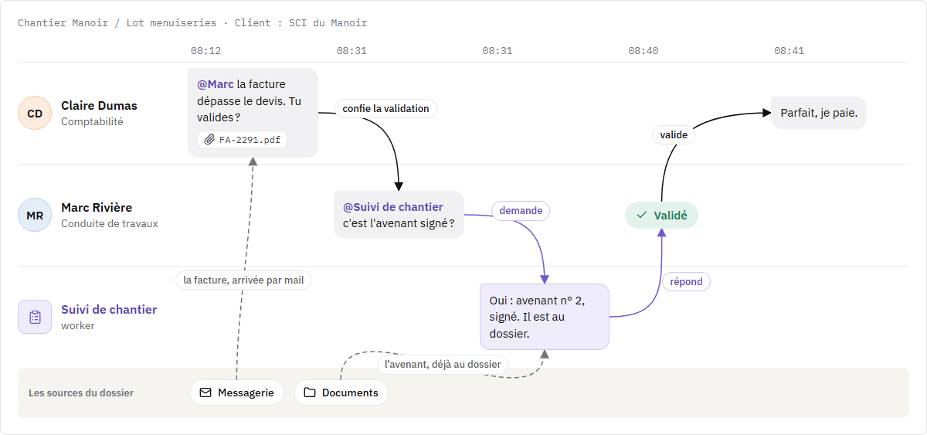Select the "Parfait, je paie." message bubble

(819, 113)
